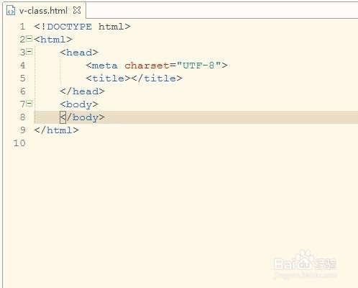Click the DOCTYPE keyword on line 1
Screen dimensions: 358x288
[69, 27]
